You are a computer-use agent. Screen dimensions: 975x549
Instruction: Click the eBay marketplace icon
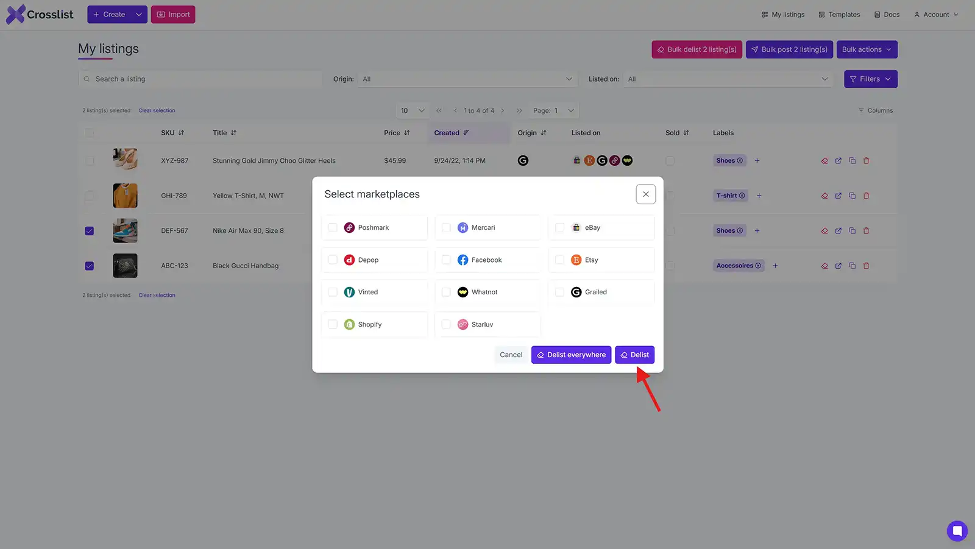coord(576,227)
